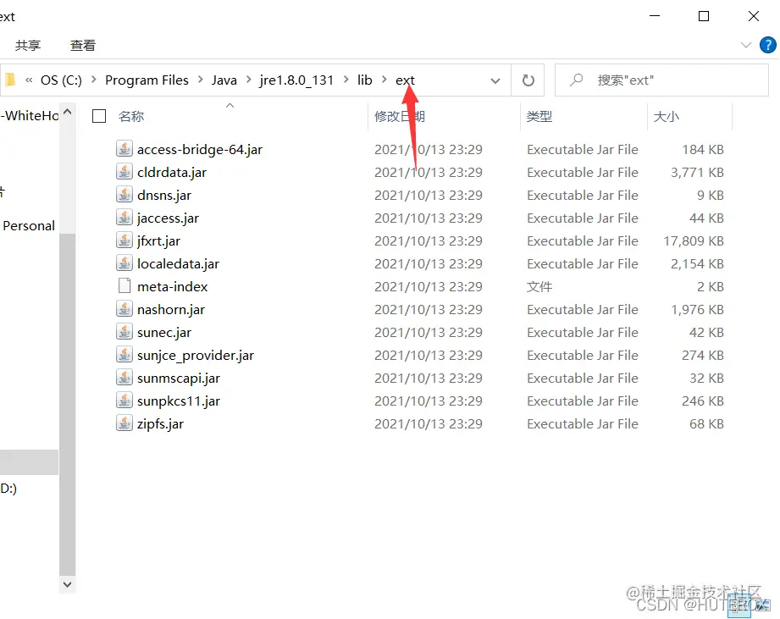Open Explorer help via the question mark icon

tap(766, 45)
